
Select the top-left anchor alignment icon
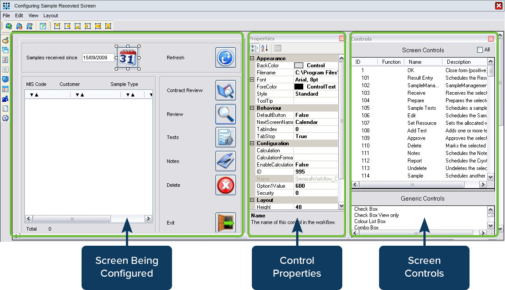coord(57,26)
